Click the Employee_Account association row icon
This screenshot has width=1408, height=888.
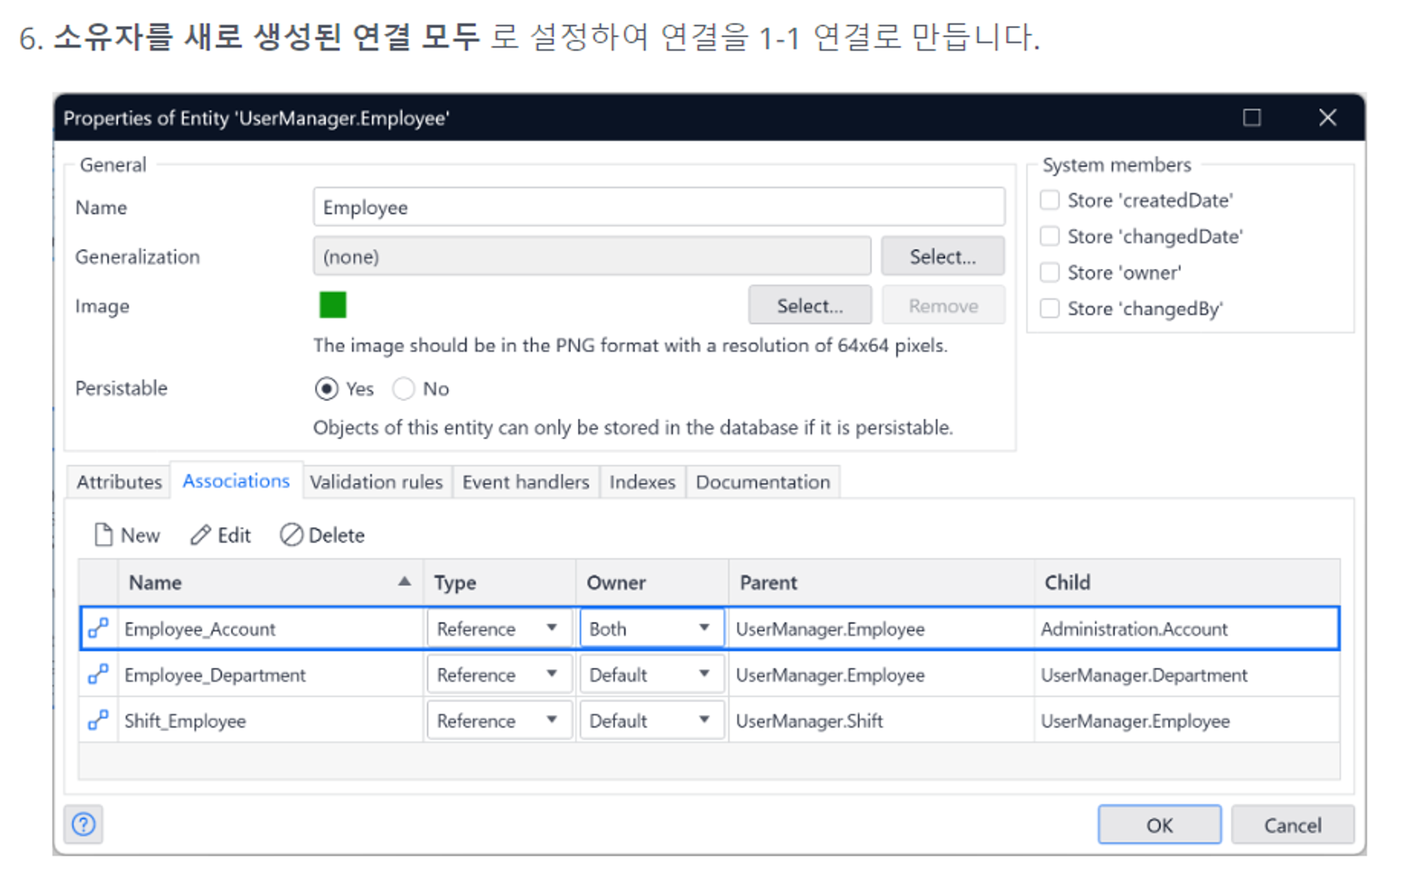point(98,628)
